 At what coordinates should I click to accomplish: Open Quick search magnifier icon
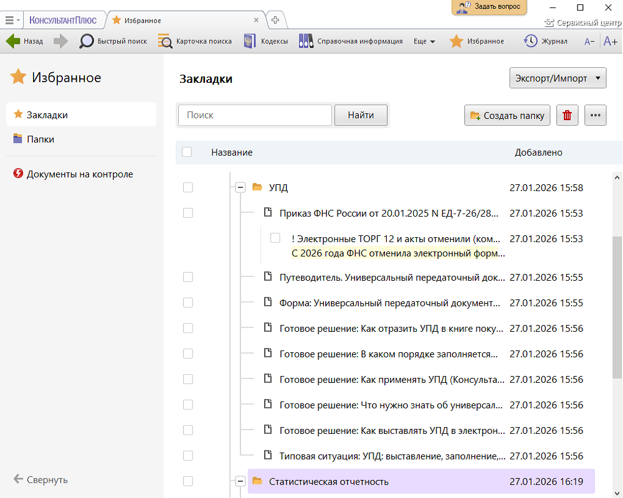pos(87,41)
